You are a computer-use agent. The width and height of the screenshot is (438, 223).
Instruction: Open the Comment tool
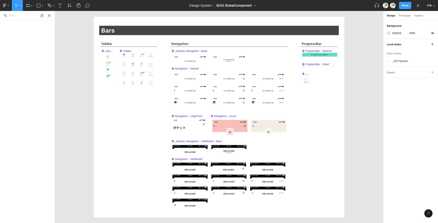(87, 5)
